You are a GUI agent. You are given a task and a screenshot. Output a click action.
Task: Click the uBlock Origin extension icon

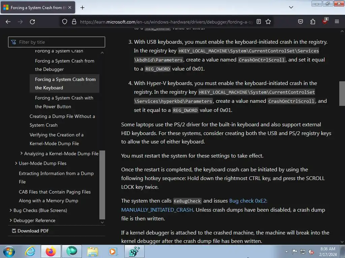(325, 21)
